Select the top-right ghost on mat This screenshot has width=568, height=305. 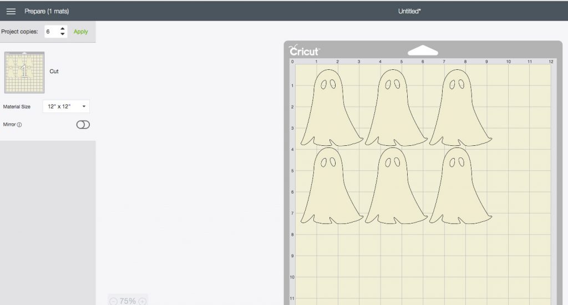(460, 108)
